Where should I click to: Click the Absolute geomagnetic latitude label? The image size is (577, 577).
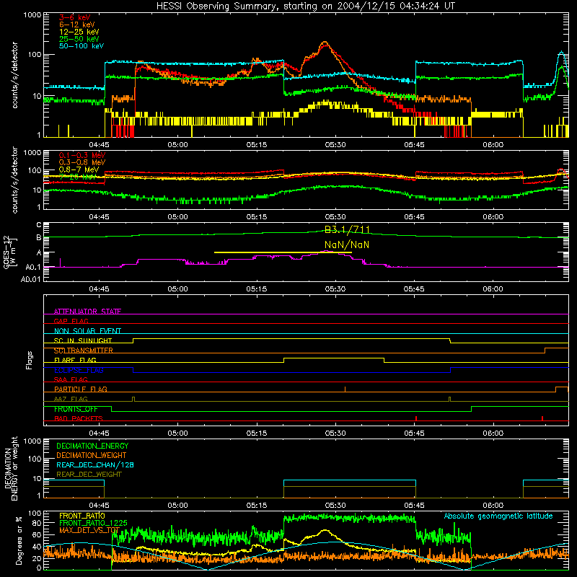click(498, 516)
